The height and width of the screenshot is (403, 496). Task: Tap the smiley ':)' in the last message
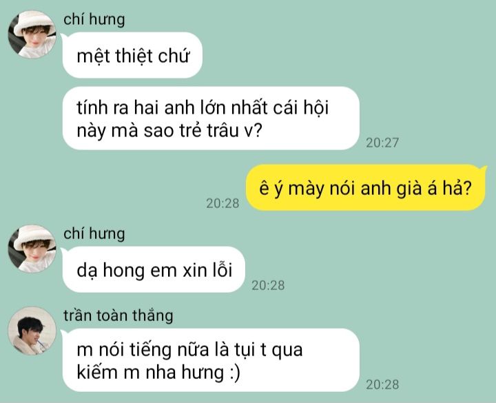234,373
